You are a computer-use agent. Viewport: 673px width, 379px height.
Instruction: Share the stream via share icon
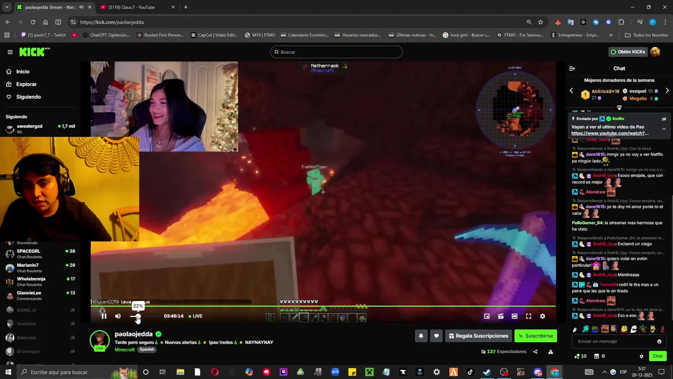535,352
